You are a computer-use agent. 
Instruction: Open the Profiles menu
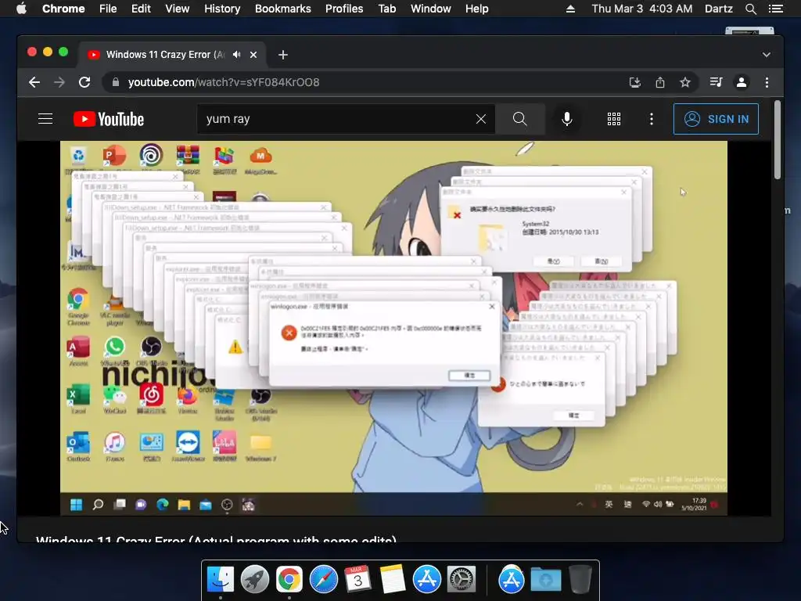coord(344,9)
